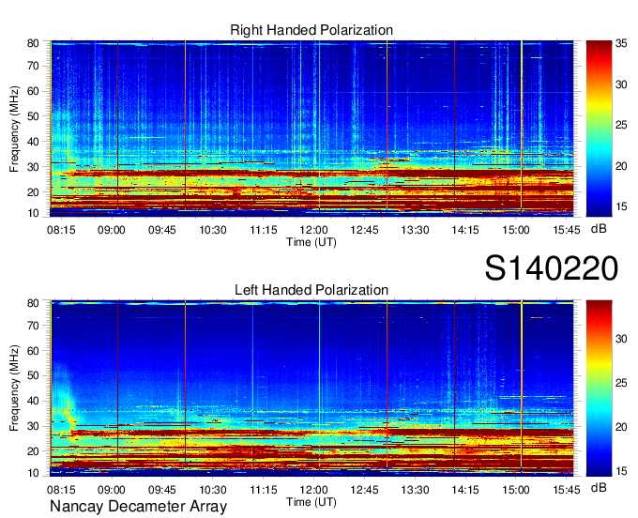Viewport: 638px width, 518px height.
Task: Click the Left Handed plot's color bar
Action: pyautogui.click(x=599, y=388)
